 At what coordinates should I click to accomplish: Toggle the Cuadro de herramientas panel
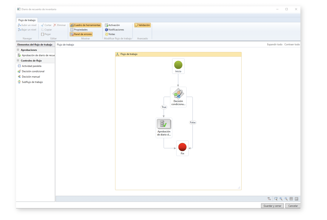pyautogui.click(x=86, y=25)
